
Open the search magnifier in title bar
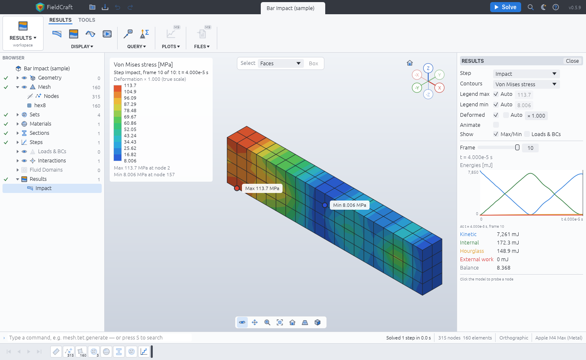coord(531,7)
